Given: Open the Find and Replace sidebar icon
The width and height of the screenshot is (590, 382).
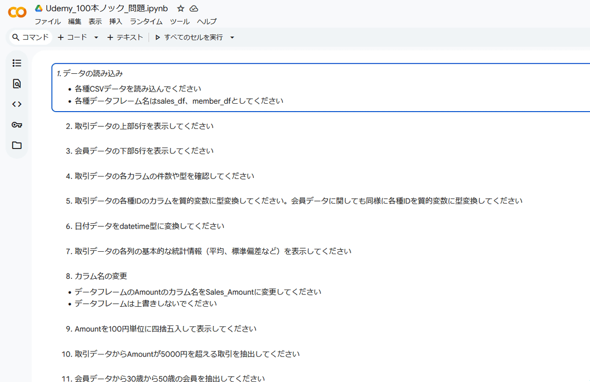Looking at the screenshot, I should [17, 84].
